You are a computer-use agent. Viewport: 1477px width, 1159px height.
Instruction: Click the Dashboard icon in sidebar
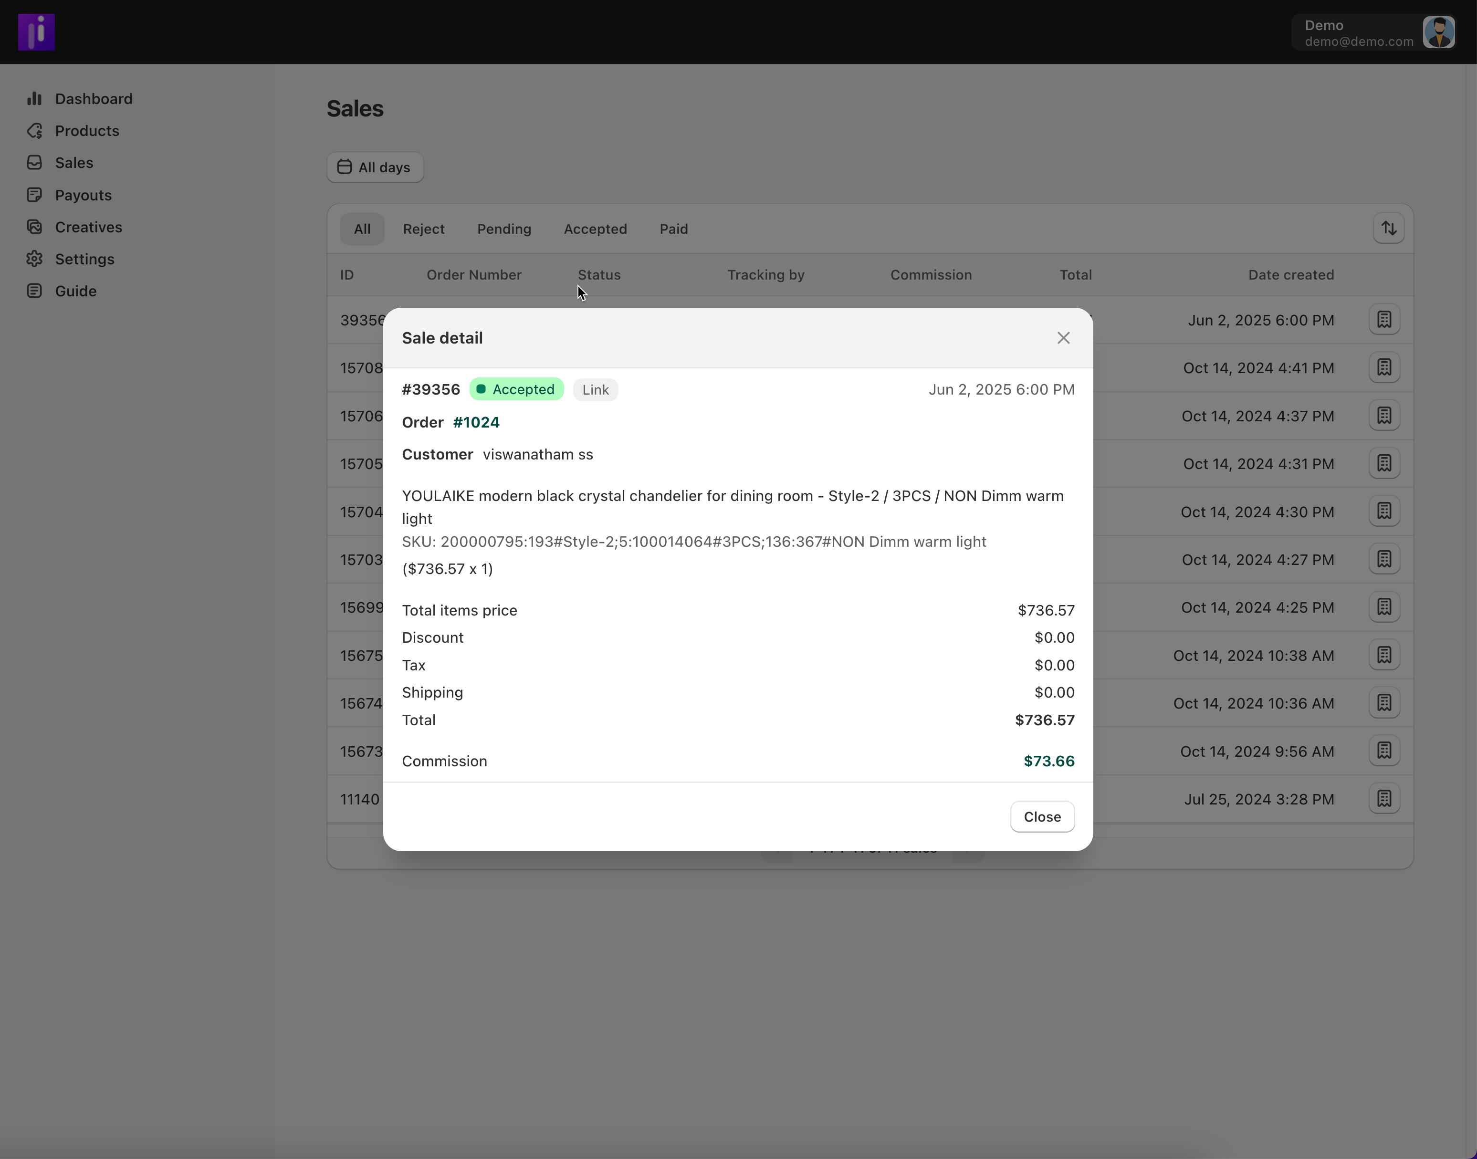pos(35,99)
